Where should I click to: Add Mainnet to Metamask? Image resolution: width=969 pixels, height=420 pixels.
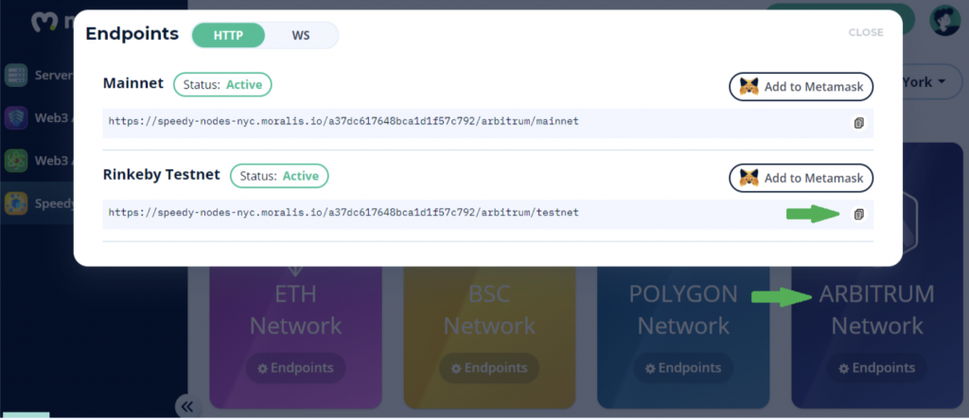801,86
